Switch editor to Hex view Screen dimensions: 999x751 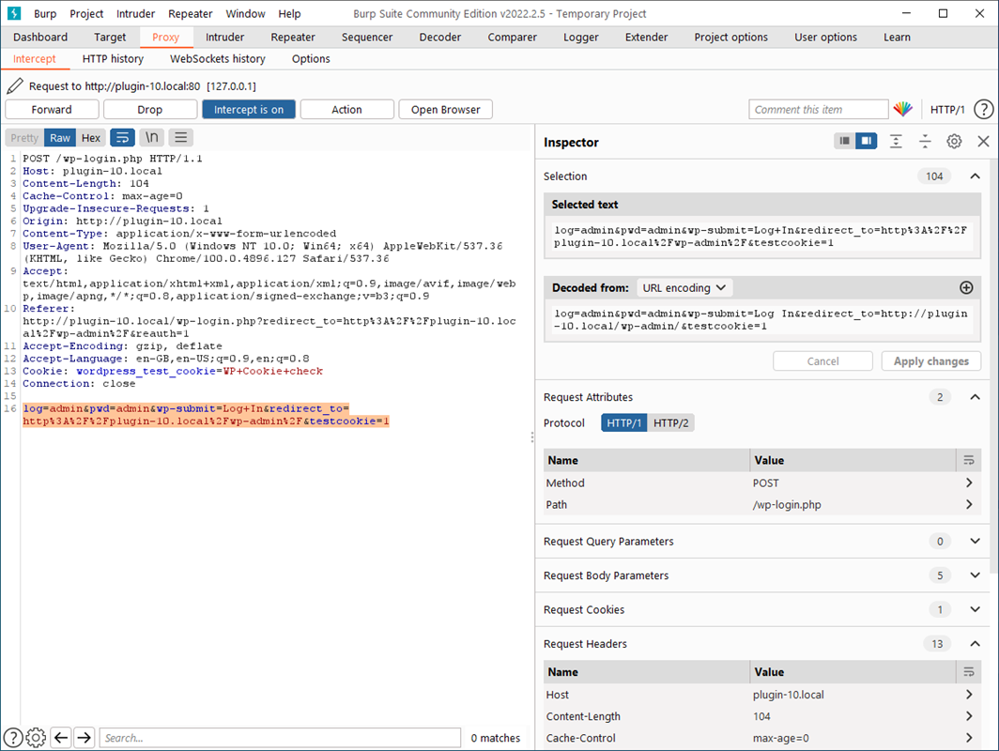[90, 138]
